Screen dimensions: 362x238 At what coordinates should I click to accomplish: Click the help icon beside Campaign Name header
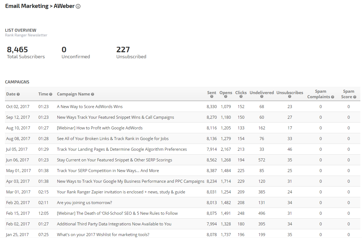pos(92,94)
